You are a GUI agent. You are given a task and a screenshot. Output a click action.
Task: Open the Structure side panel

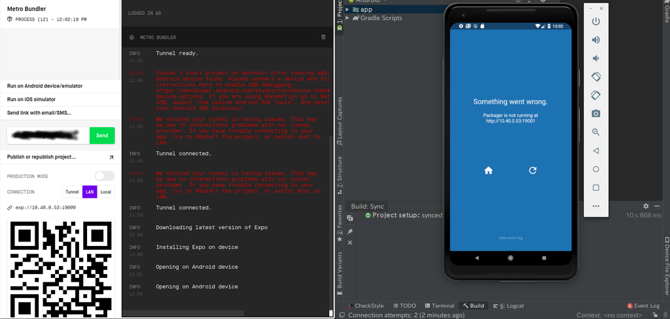pyautogui.click(x=340, y=175)
